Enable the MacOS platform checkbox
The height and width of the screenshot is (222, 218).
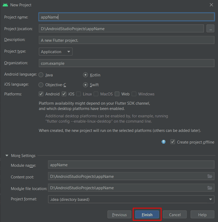(96, 94)
